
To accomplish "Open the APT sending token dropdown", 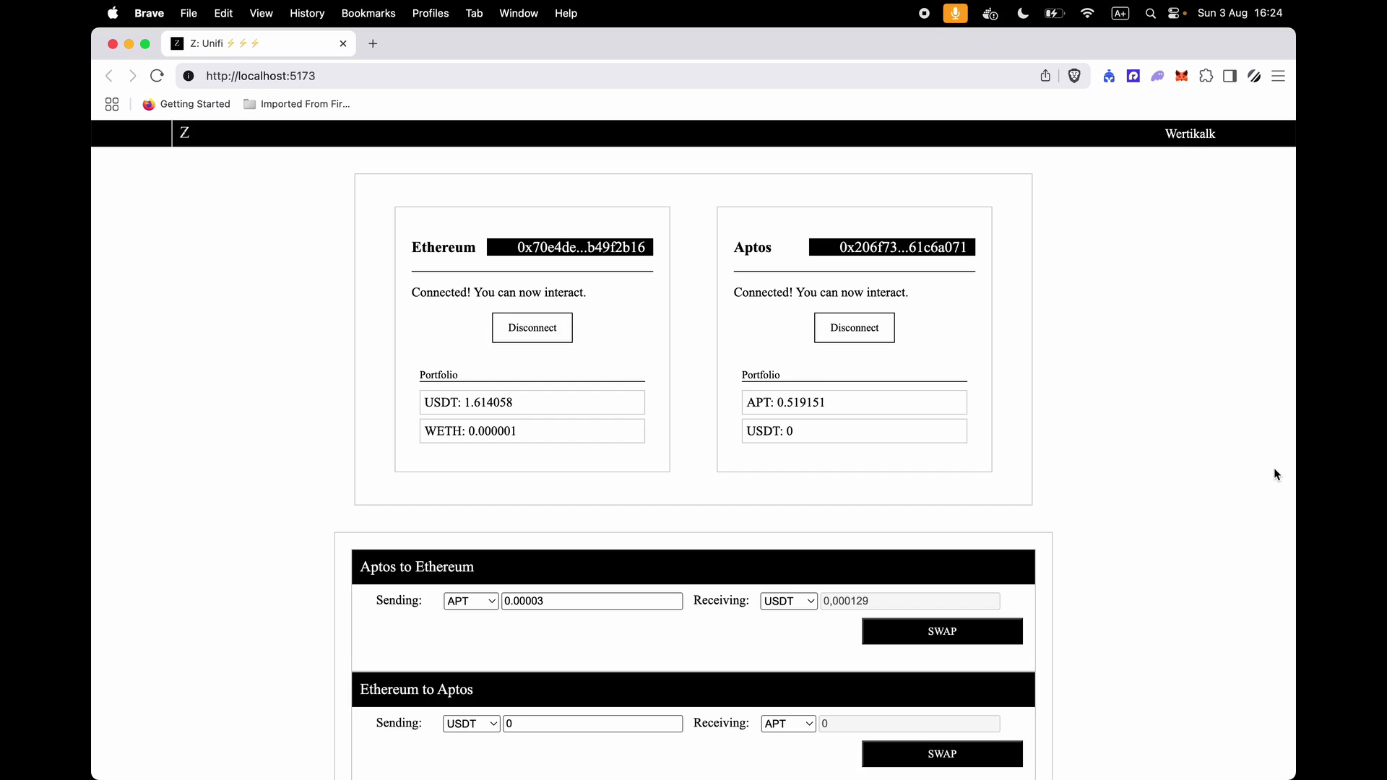I will (x=471, y=601).
